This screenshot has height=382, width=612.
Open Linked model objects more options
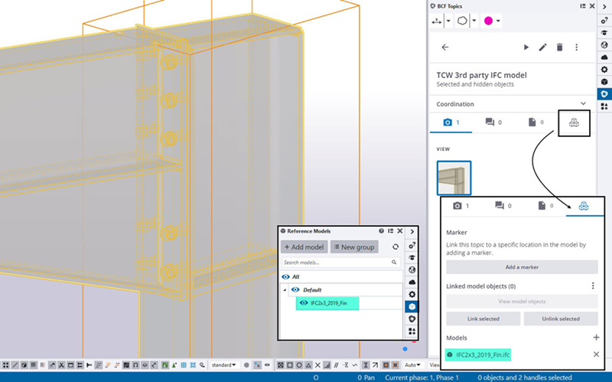[592, 286]
